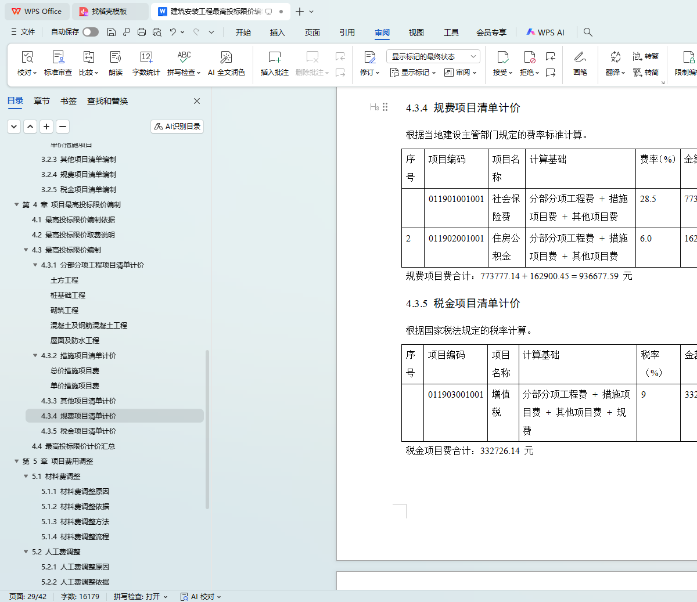Click the 转繁 convert to traditional button
This screenshot has height=602, width=697.
click(646, 56)
